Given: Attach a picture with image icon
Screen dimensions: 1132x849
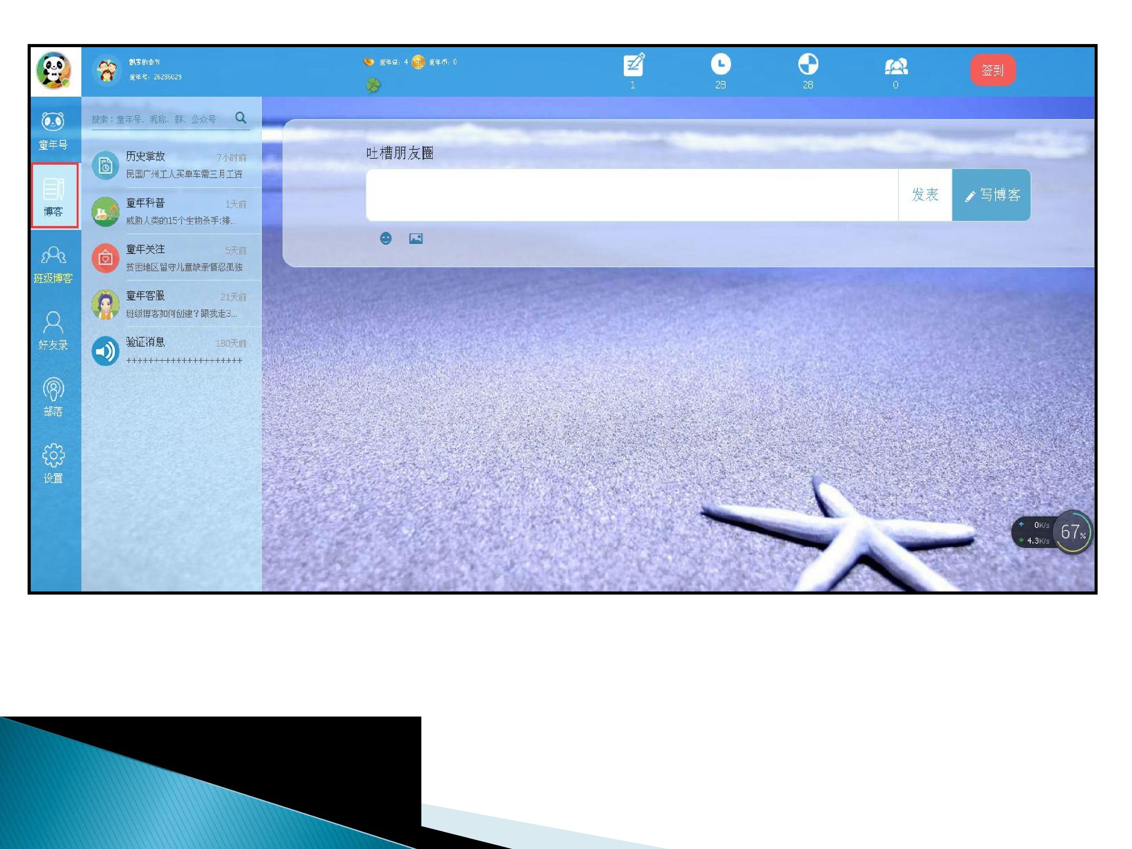Looking at the screenshot, I should coord(416,239).
